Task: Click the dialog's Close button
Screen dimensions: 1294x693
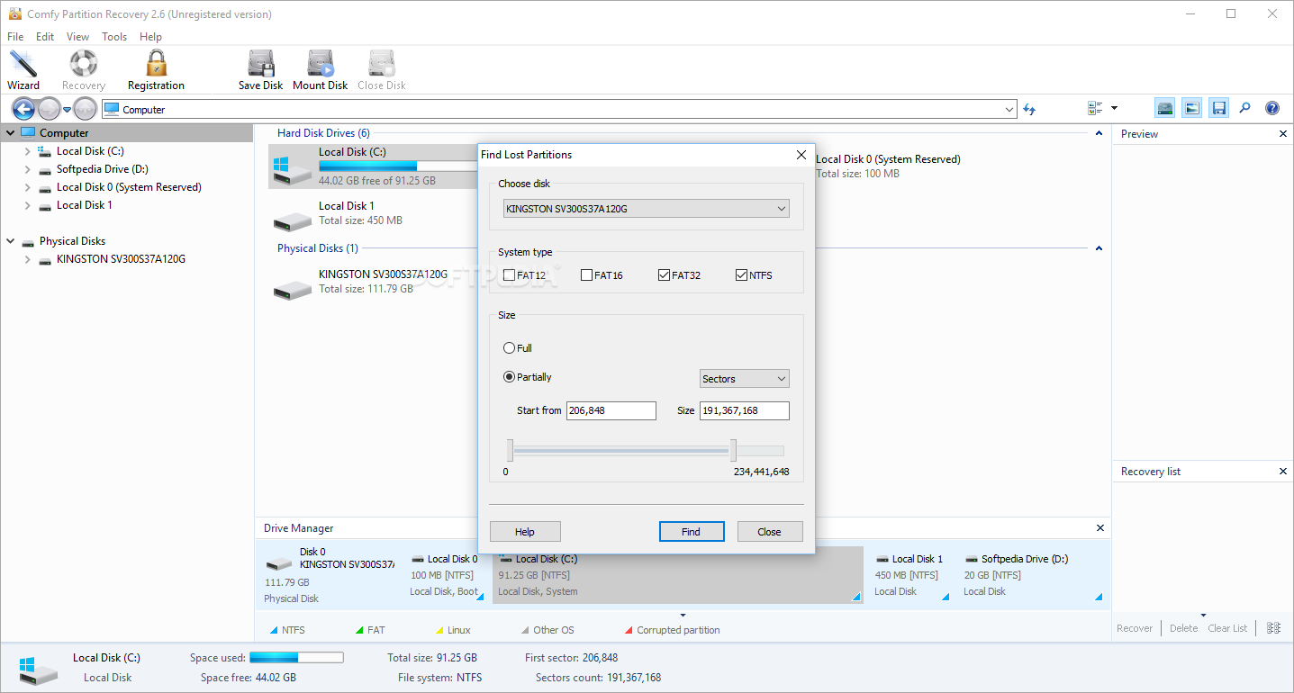Action: pos(770,531)
